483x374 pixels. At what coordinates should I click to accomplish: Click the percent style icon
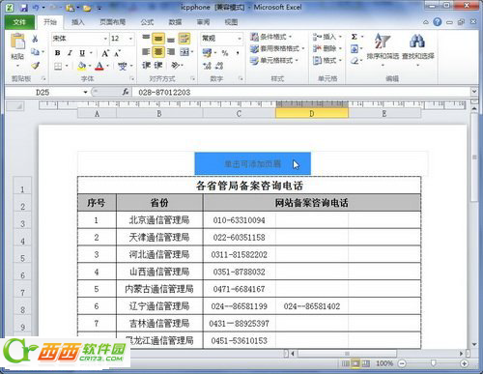coord(225,53)
